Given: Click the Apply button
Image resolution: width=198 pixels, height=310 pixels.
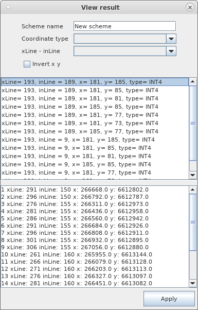Looking at the screenshot, I should pos(169,299).
